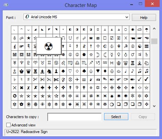The image size is (162, 139).
Task: Click the vertical scrollbar thumb
Action: pyautogui.click(x=154, y=41)
